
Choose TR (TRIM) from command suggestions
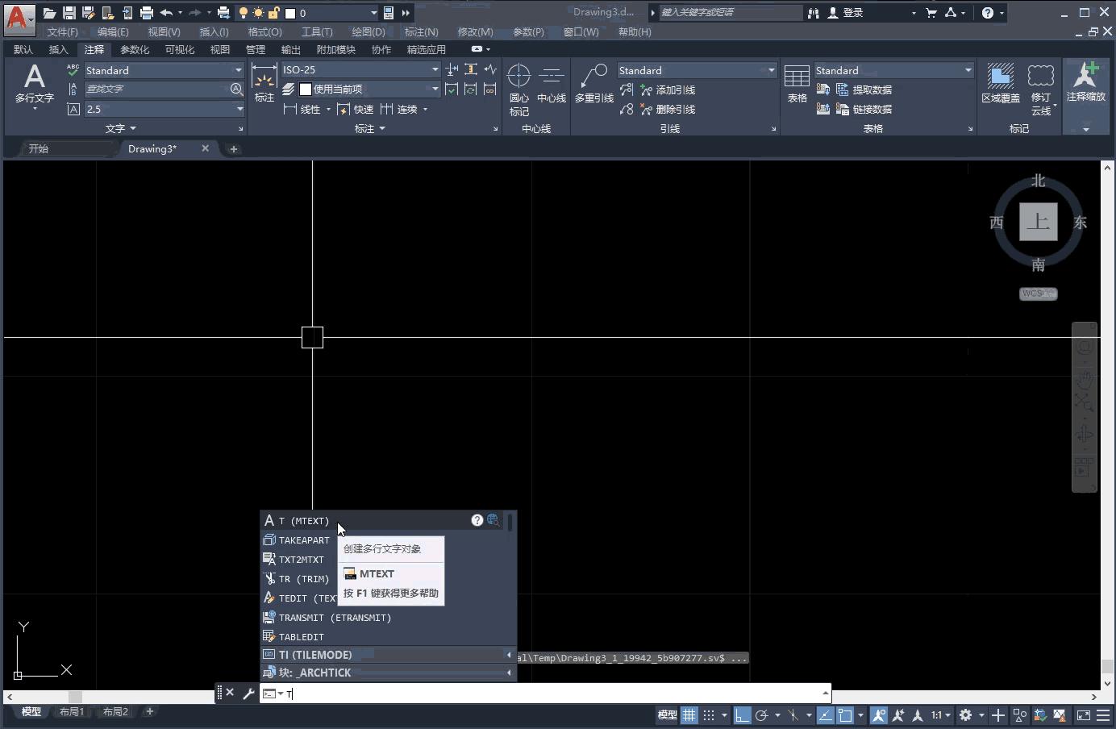[303, 579]
